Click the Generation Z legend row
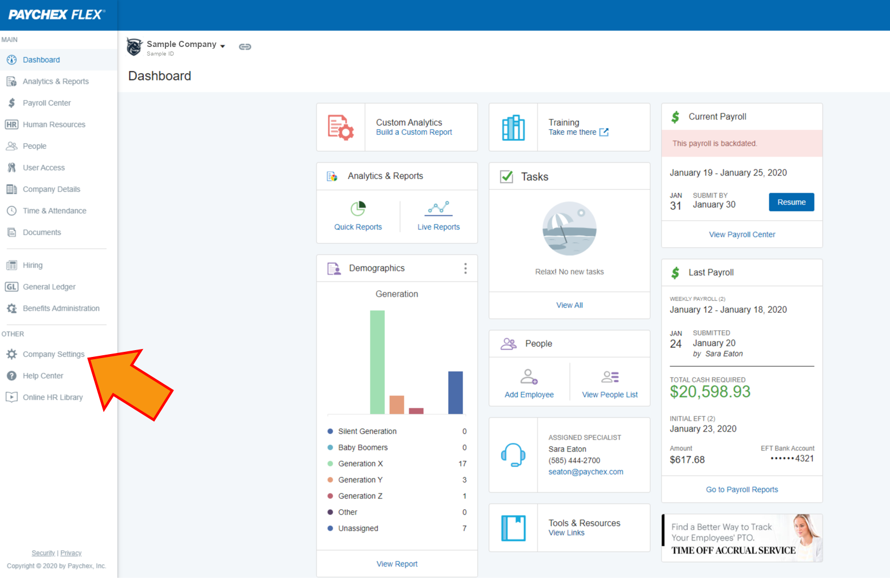Image resolution: width=890 pixels, height=579 pixels. click(397, 496)
